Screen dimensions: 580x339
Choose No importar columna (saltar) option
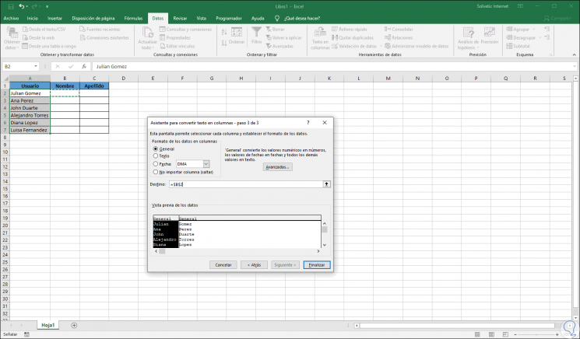(x=156, y=171)
